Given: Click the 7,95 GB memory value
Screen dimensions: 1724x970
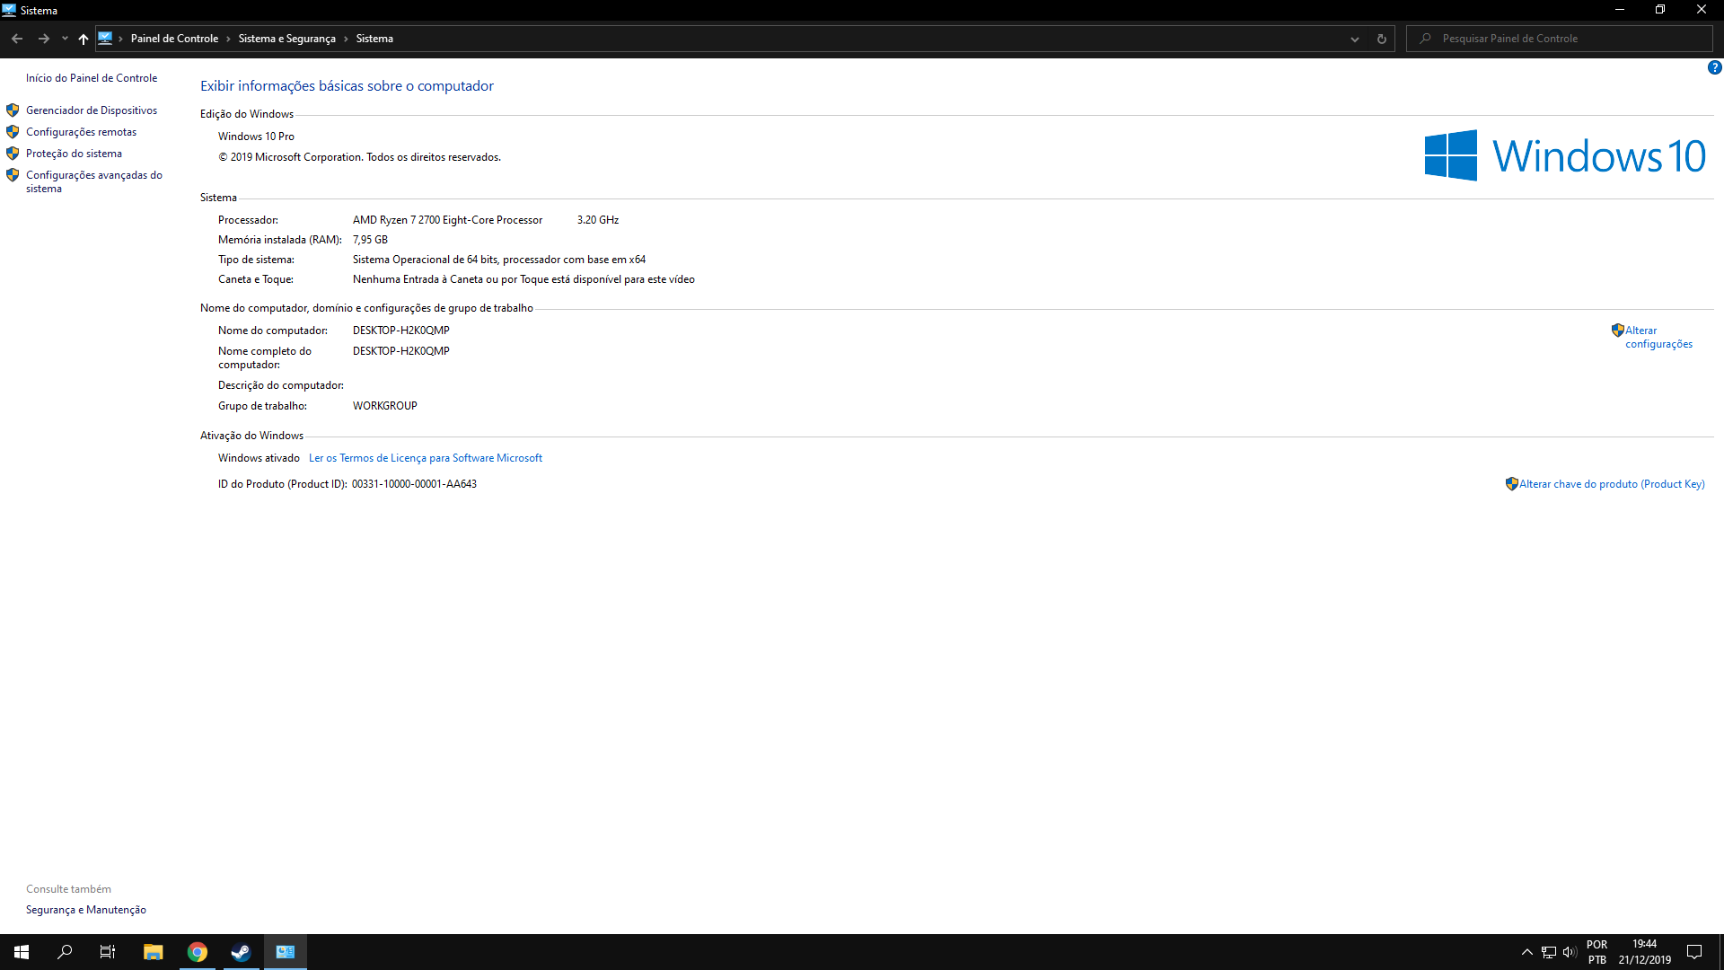Looking at the screenshot, I should 370,240.
